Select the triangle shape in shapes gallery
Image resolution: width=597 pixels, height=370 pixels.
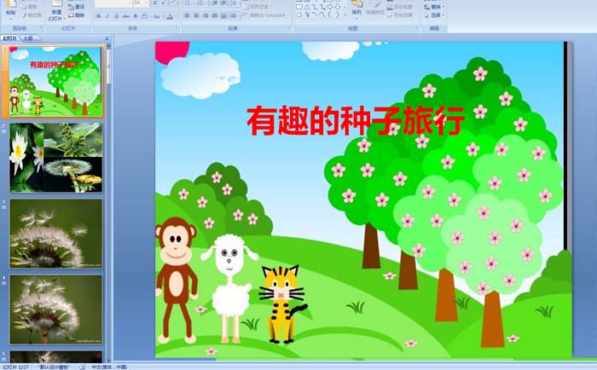[x=307, y=7]
